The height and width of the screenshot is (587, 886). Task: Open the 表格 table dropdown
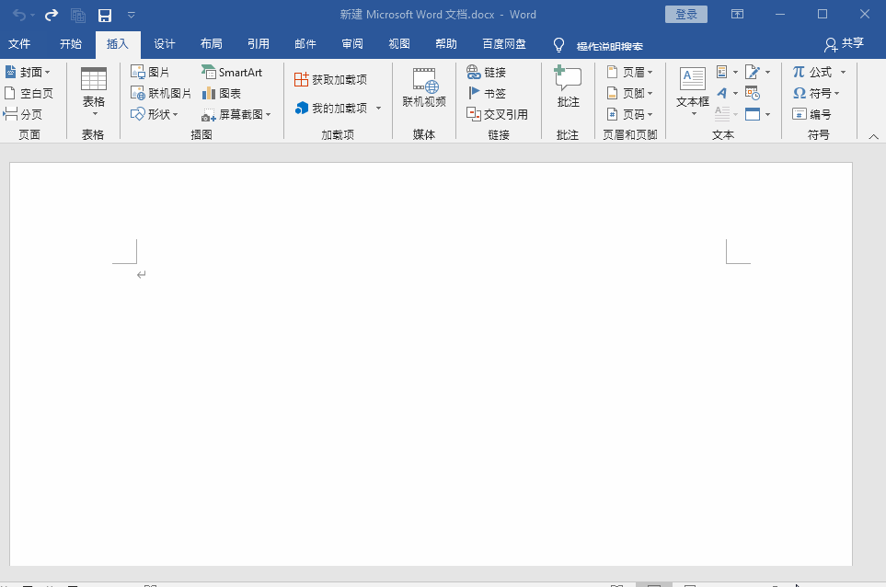click(x=93, y=93)
